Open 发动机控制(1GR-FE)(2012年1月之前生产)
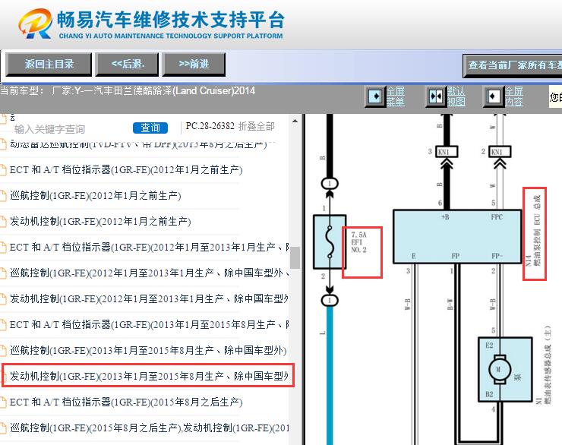Viewport: 562px width, 445px height. point(100,222)
